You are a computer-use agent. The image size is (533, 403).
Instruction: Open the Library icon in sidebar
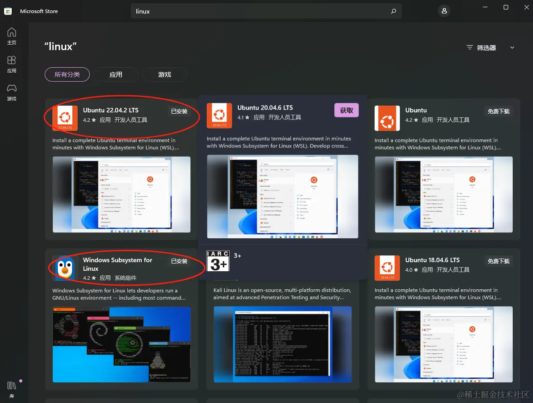coord(12,389)
